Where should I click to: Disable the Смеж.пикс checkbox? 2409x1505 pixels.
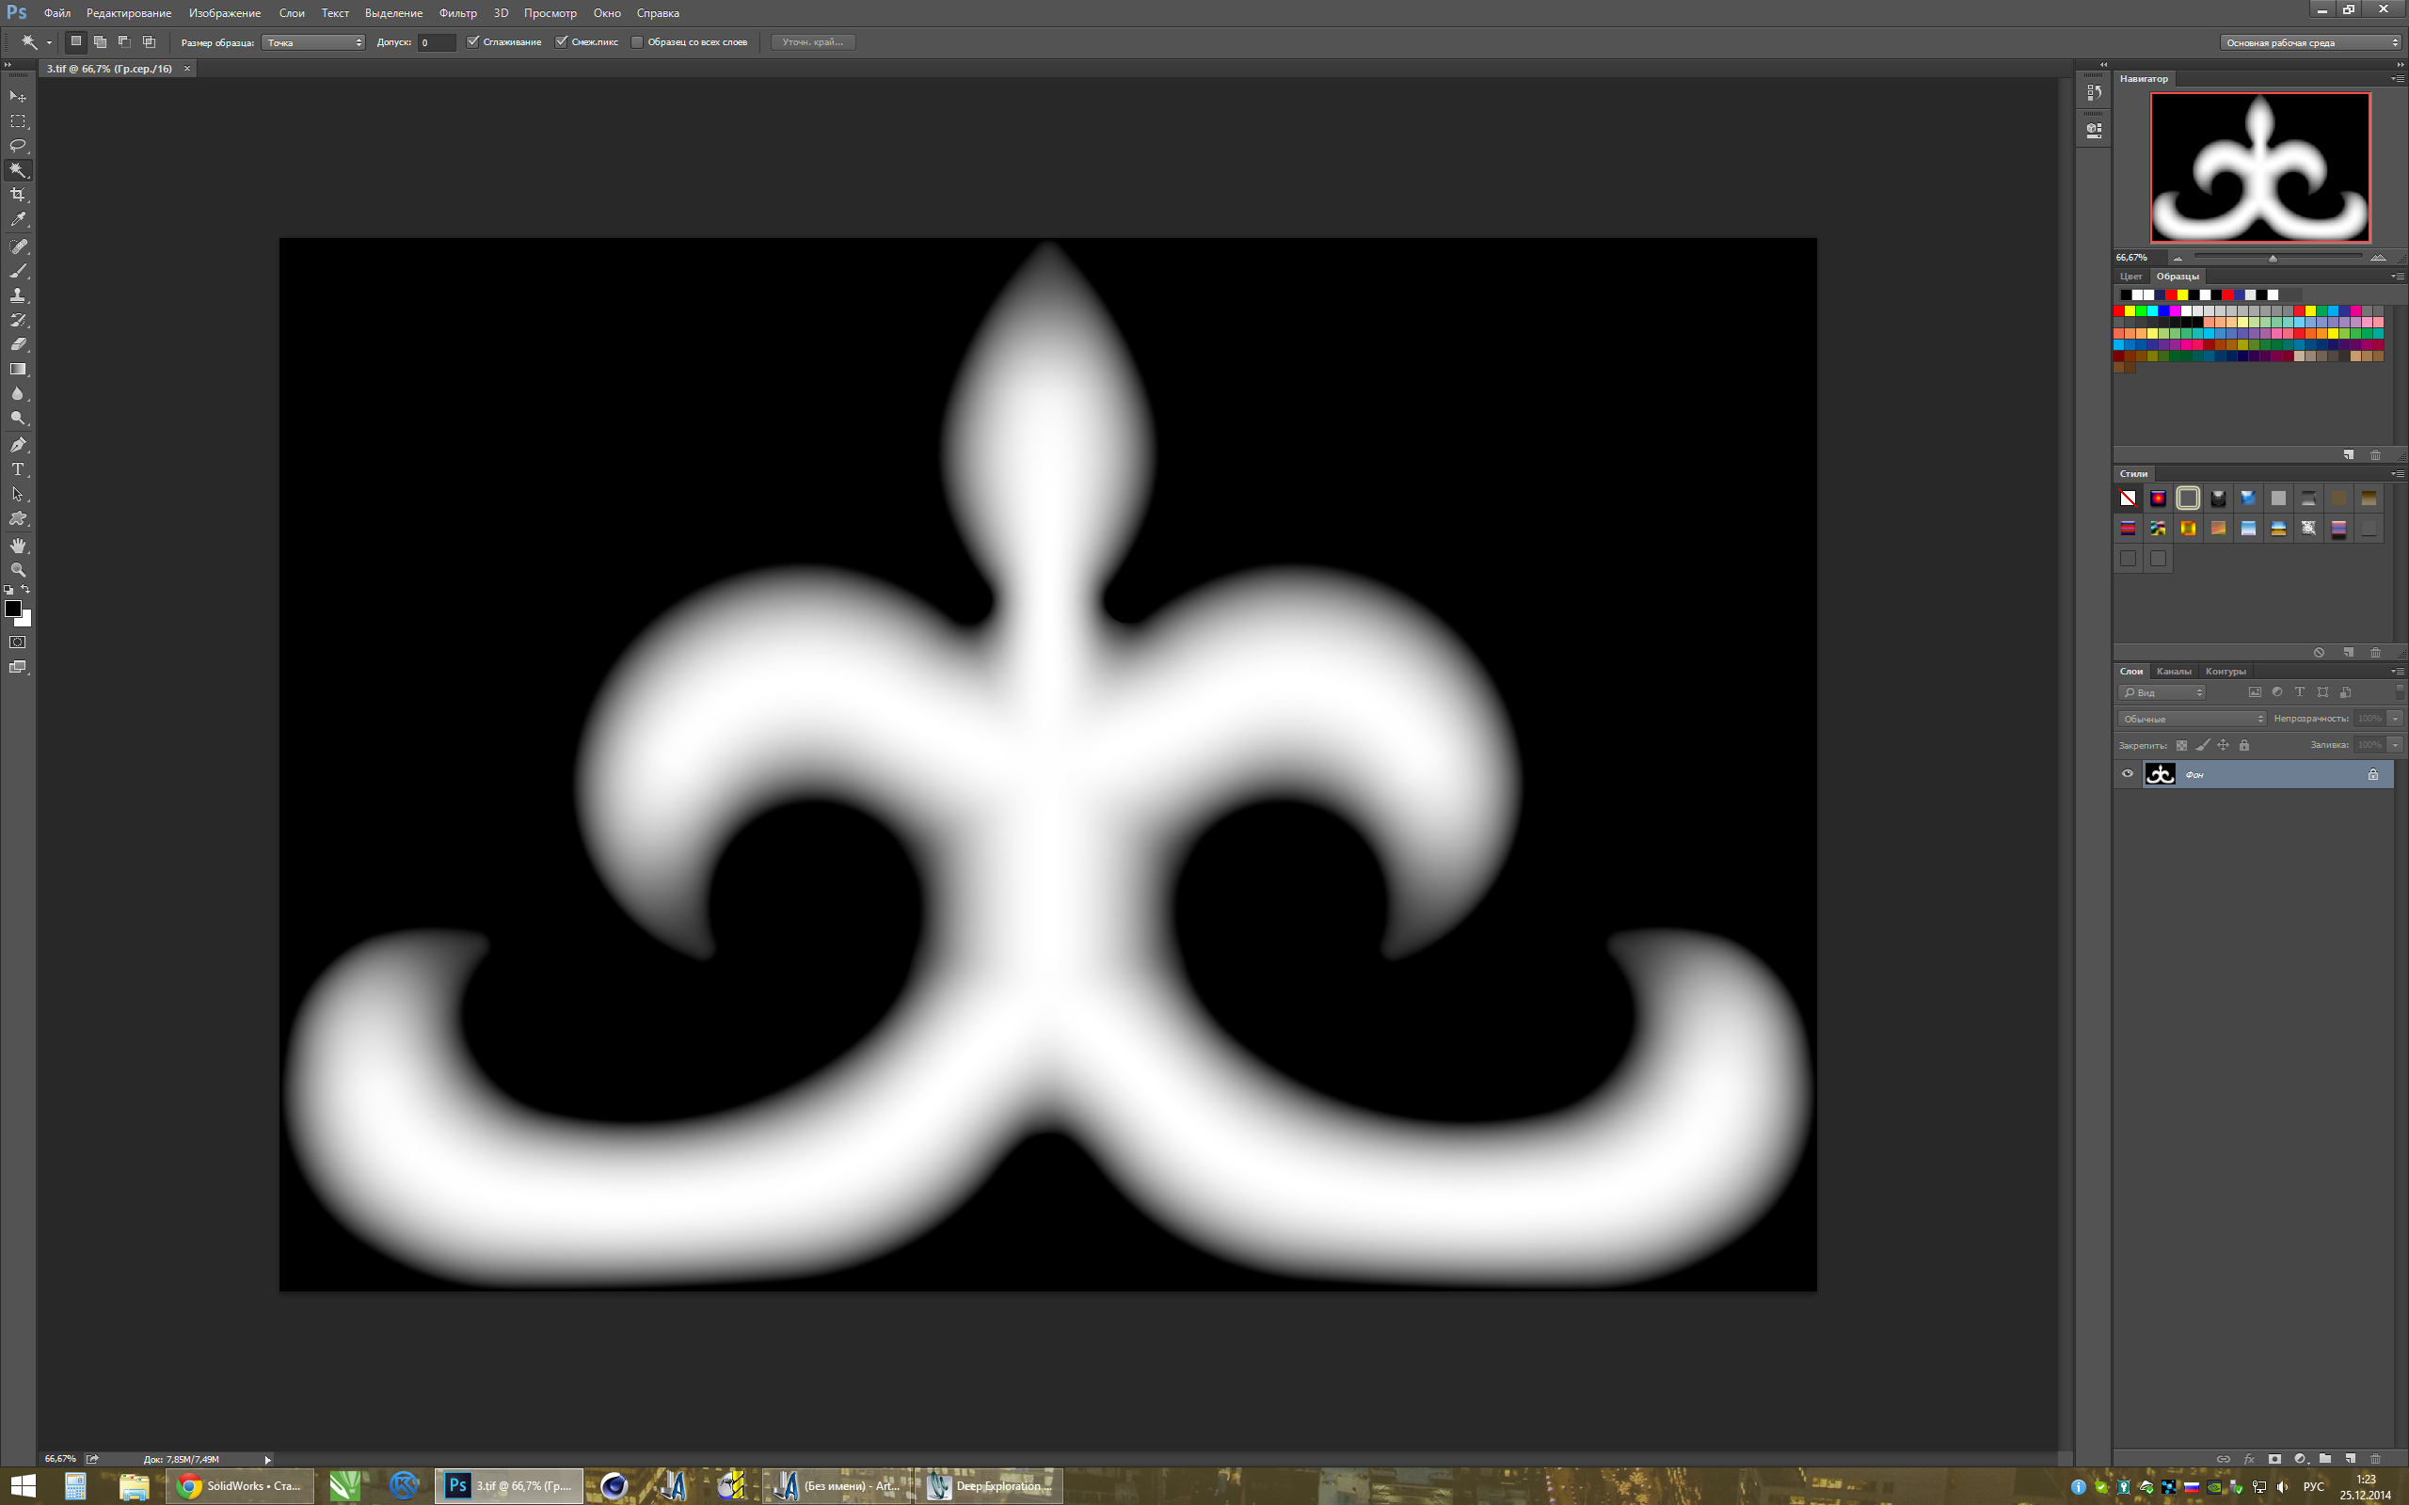pos(562,41)
